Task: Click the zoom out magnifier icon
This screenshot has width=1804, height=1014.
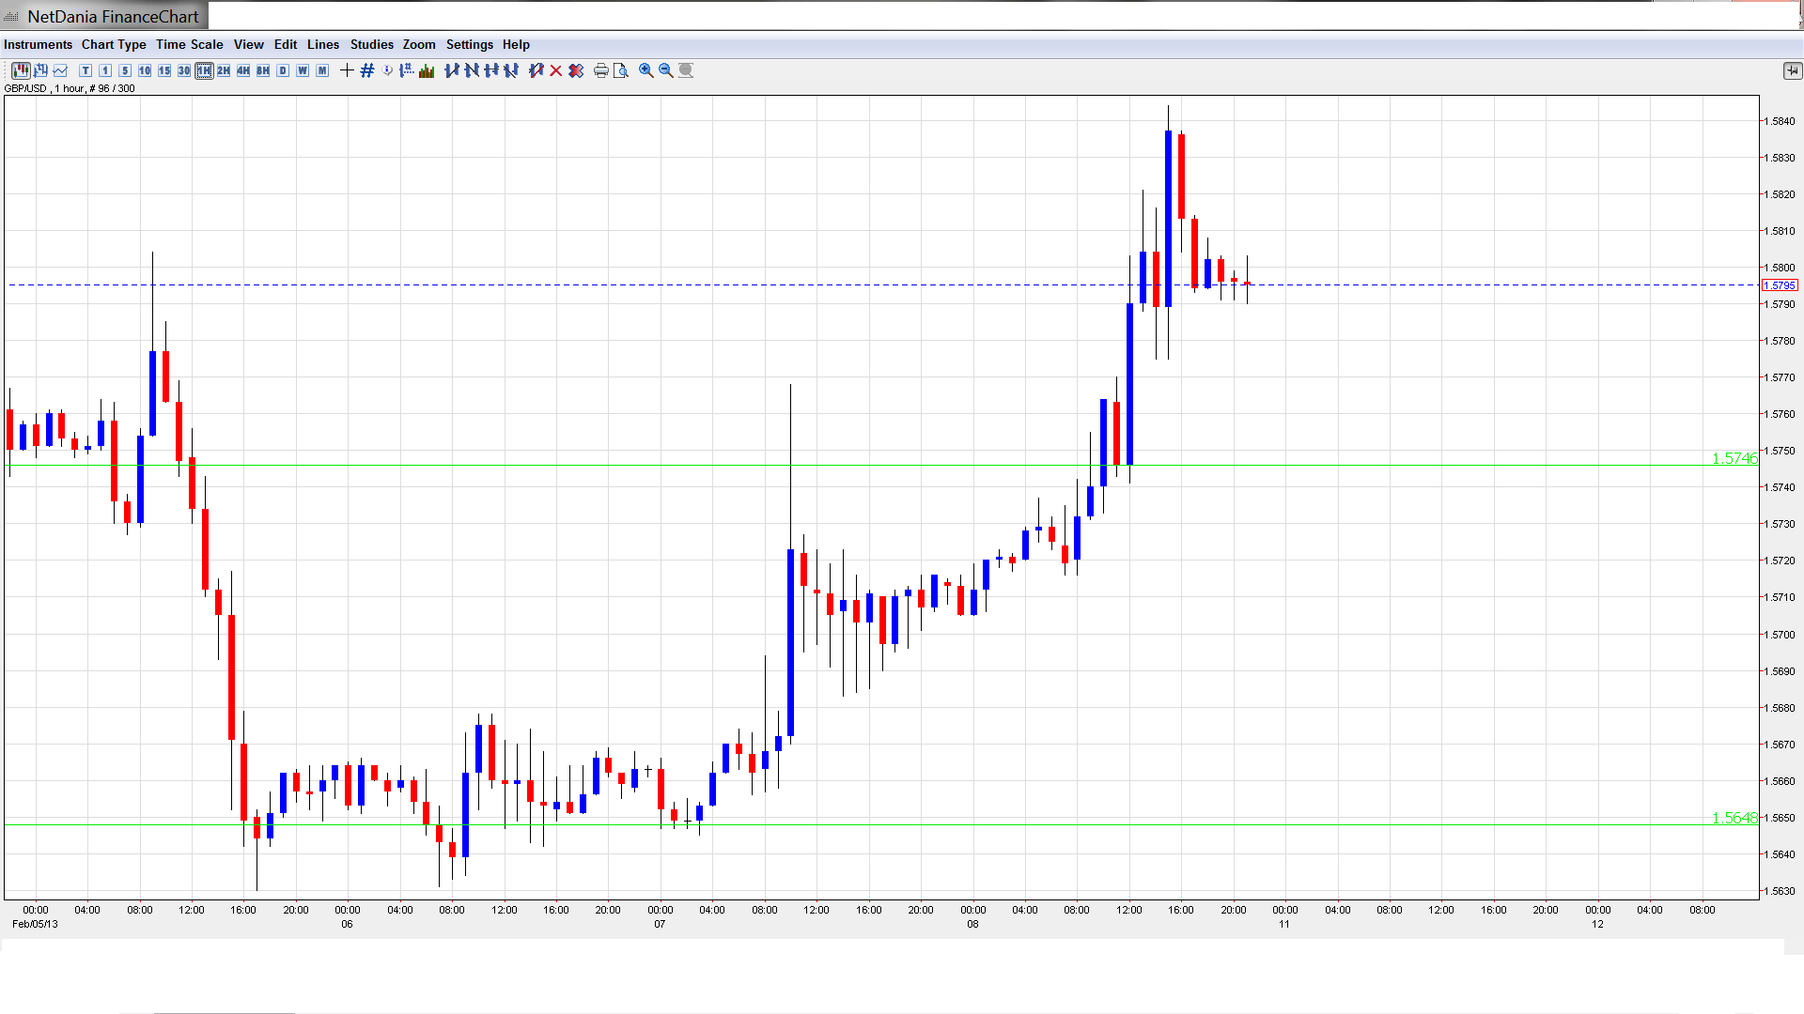Action: click(x=666, y=70)
